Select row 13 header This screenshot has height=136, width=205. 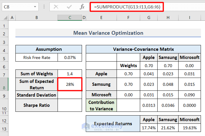[x=4, y=128]
